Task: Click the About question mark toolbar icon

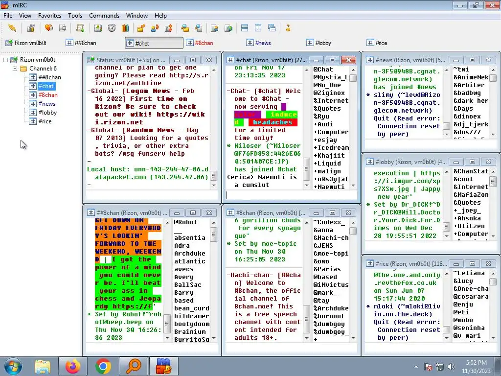Action: (x=288, y=28)
